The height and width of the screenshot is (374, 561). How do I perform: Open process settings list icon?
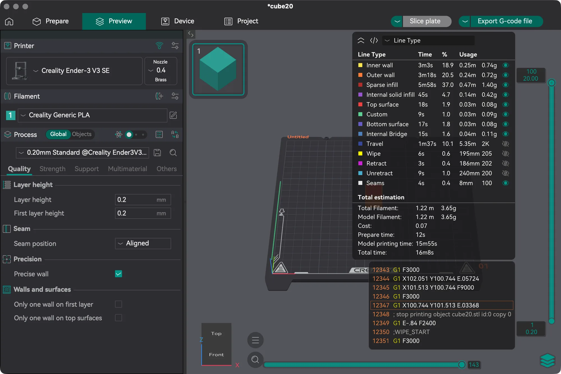point(159,134)
